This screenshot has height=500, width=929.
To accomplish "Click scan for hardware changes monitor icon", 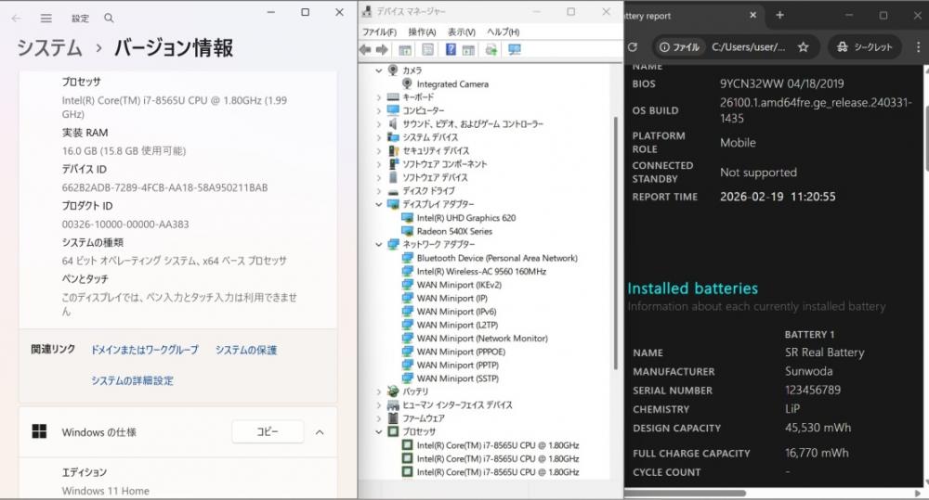I will [x=515, y=50].
